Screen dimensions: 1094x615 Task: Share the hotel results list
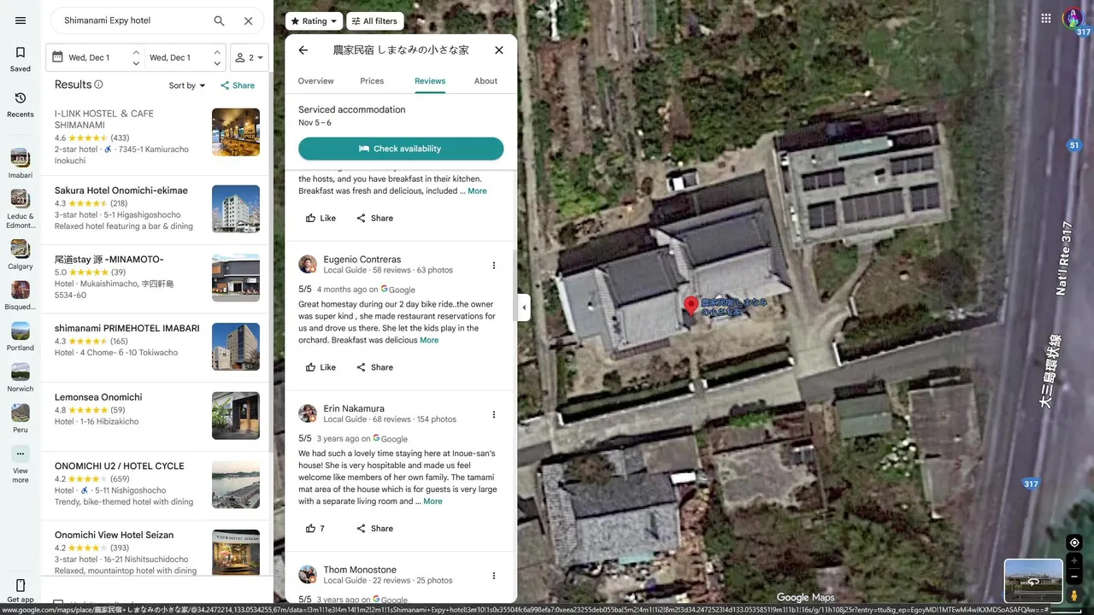238,85
